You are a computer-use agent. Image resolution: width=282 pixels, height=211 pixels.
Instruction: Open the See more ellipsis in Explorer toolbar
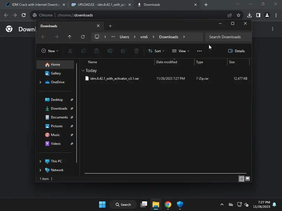click(199, 51)
